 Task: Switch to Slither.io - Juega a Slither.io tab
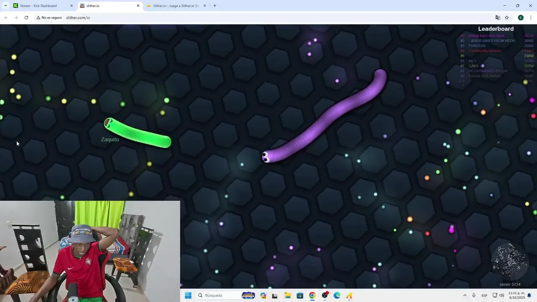pos(176,6)
